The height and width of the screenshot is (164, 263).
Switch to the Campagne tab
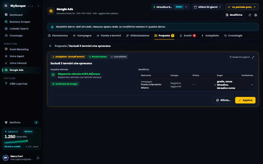point(82,35)
